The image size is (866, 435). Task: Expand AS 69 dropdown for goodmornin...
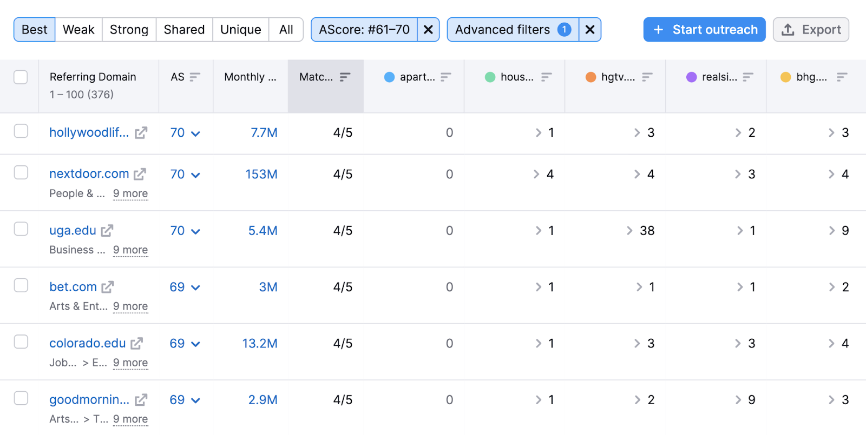(x=195, y=400)
